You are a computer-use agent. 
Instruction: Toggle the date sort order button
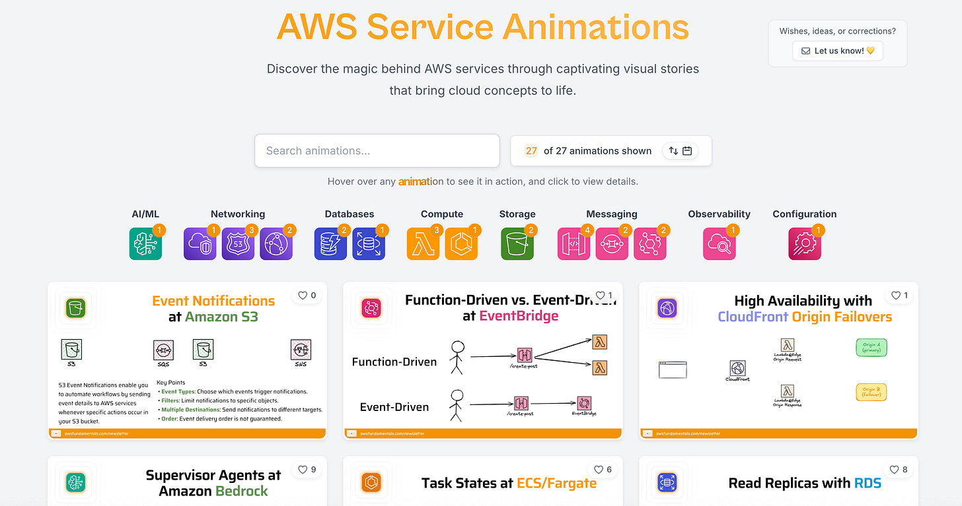[680, 150]
